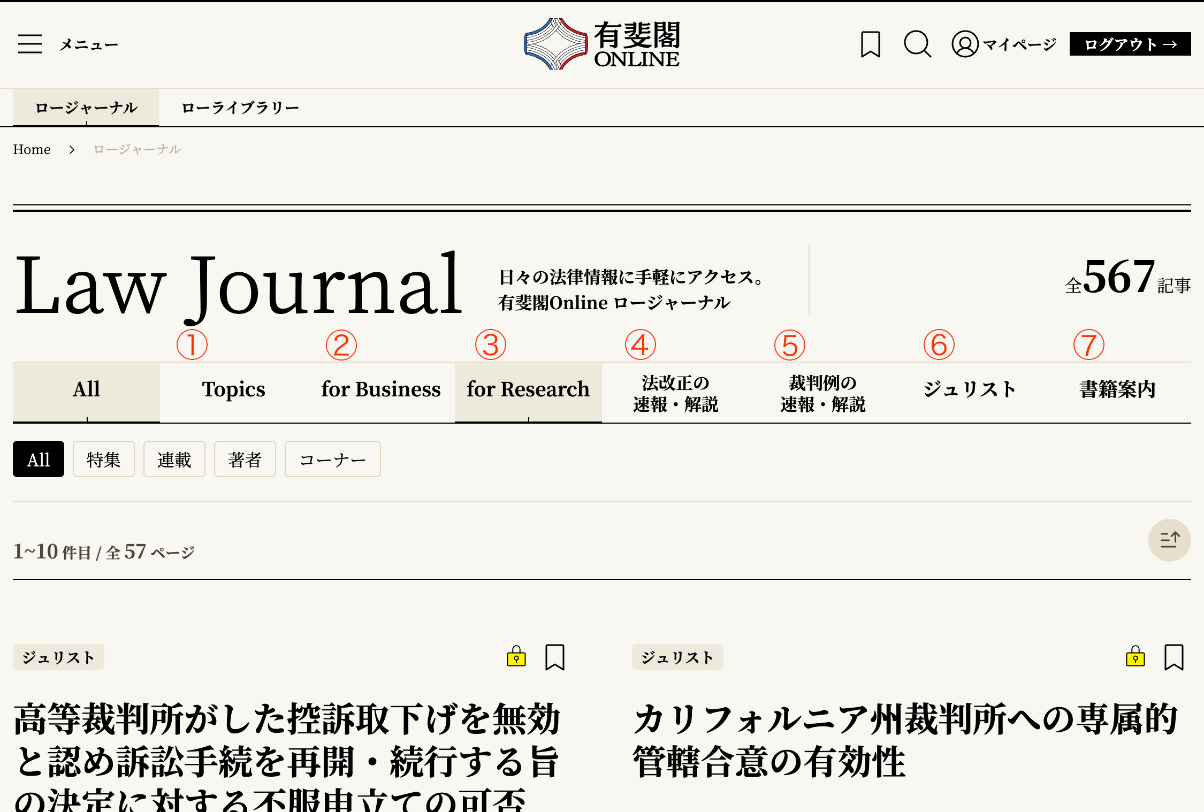The width and height of the screenshot is (1204, 812).
Task: Open the 書籍案内 tab
Action: coord(1117,389)
